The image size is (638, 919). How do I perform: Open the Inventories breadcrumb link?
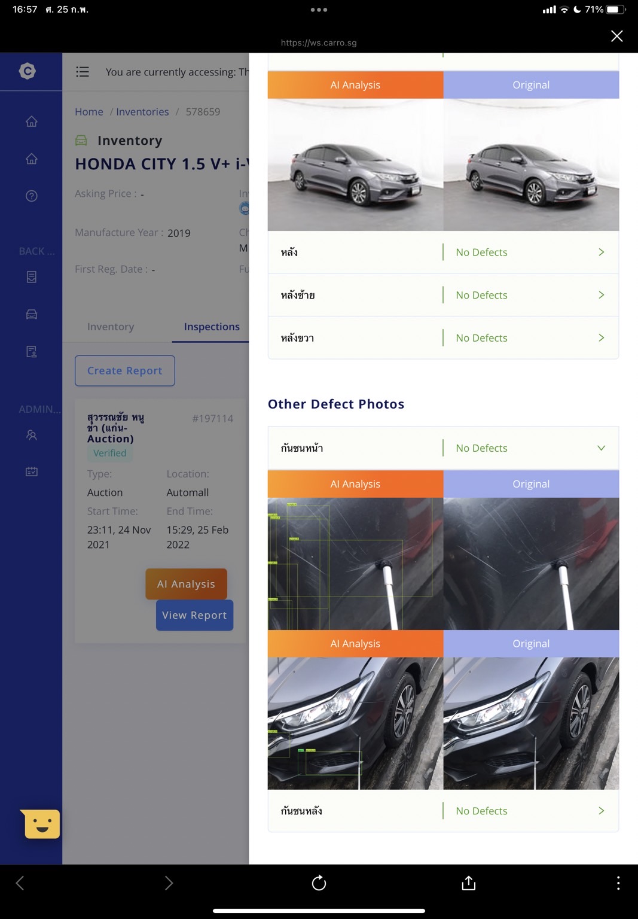click(142, 112)
